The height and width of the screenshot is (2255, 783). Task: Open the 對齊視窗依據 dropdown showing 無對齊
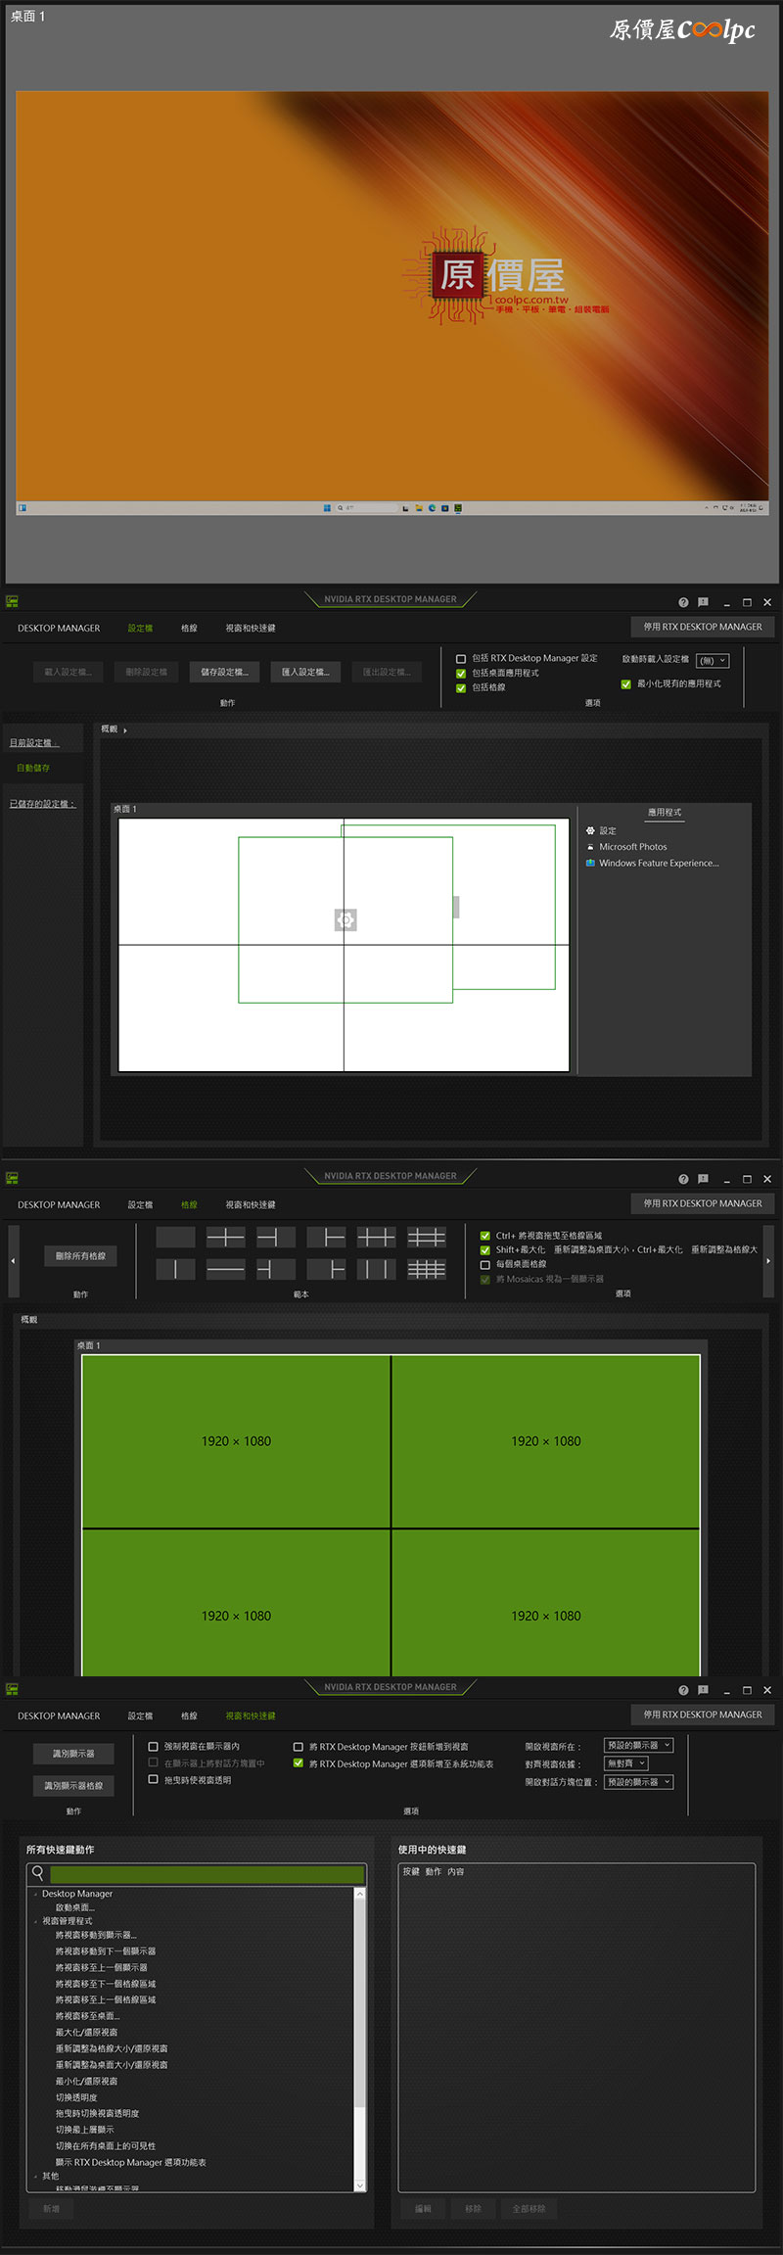pos(626,1763)
